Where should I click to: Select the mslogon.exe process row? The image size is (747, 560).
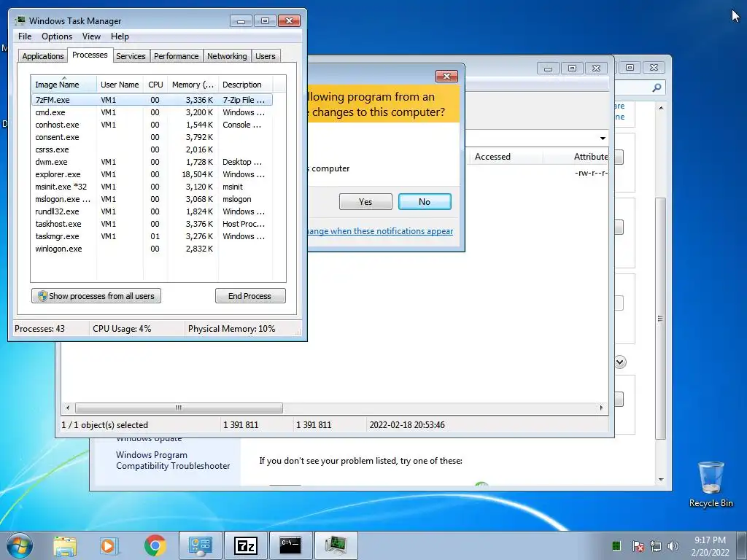pyautogui.click(x=152, y=199)
